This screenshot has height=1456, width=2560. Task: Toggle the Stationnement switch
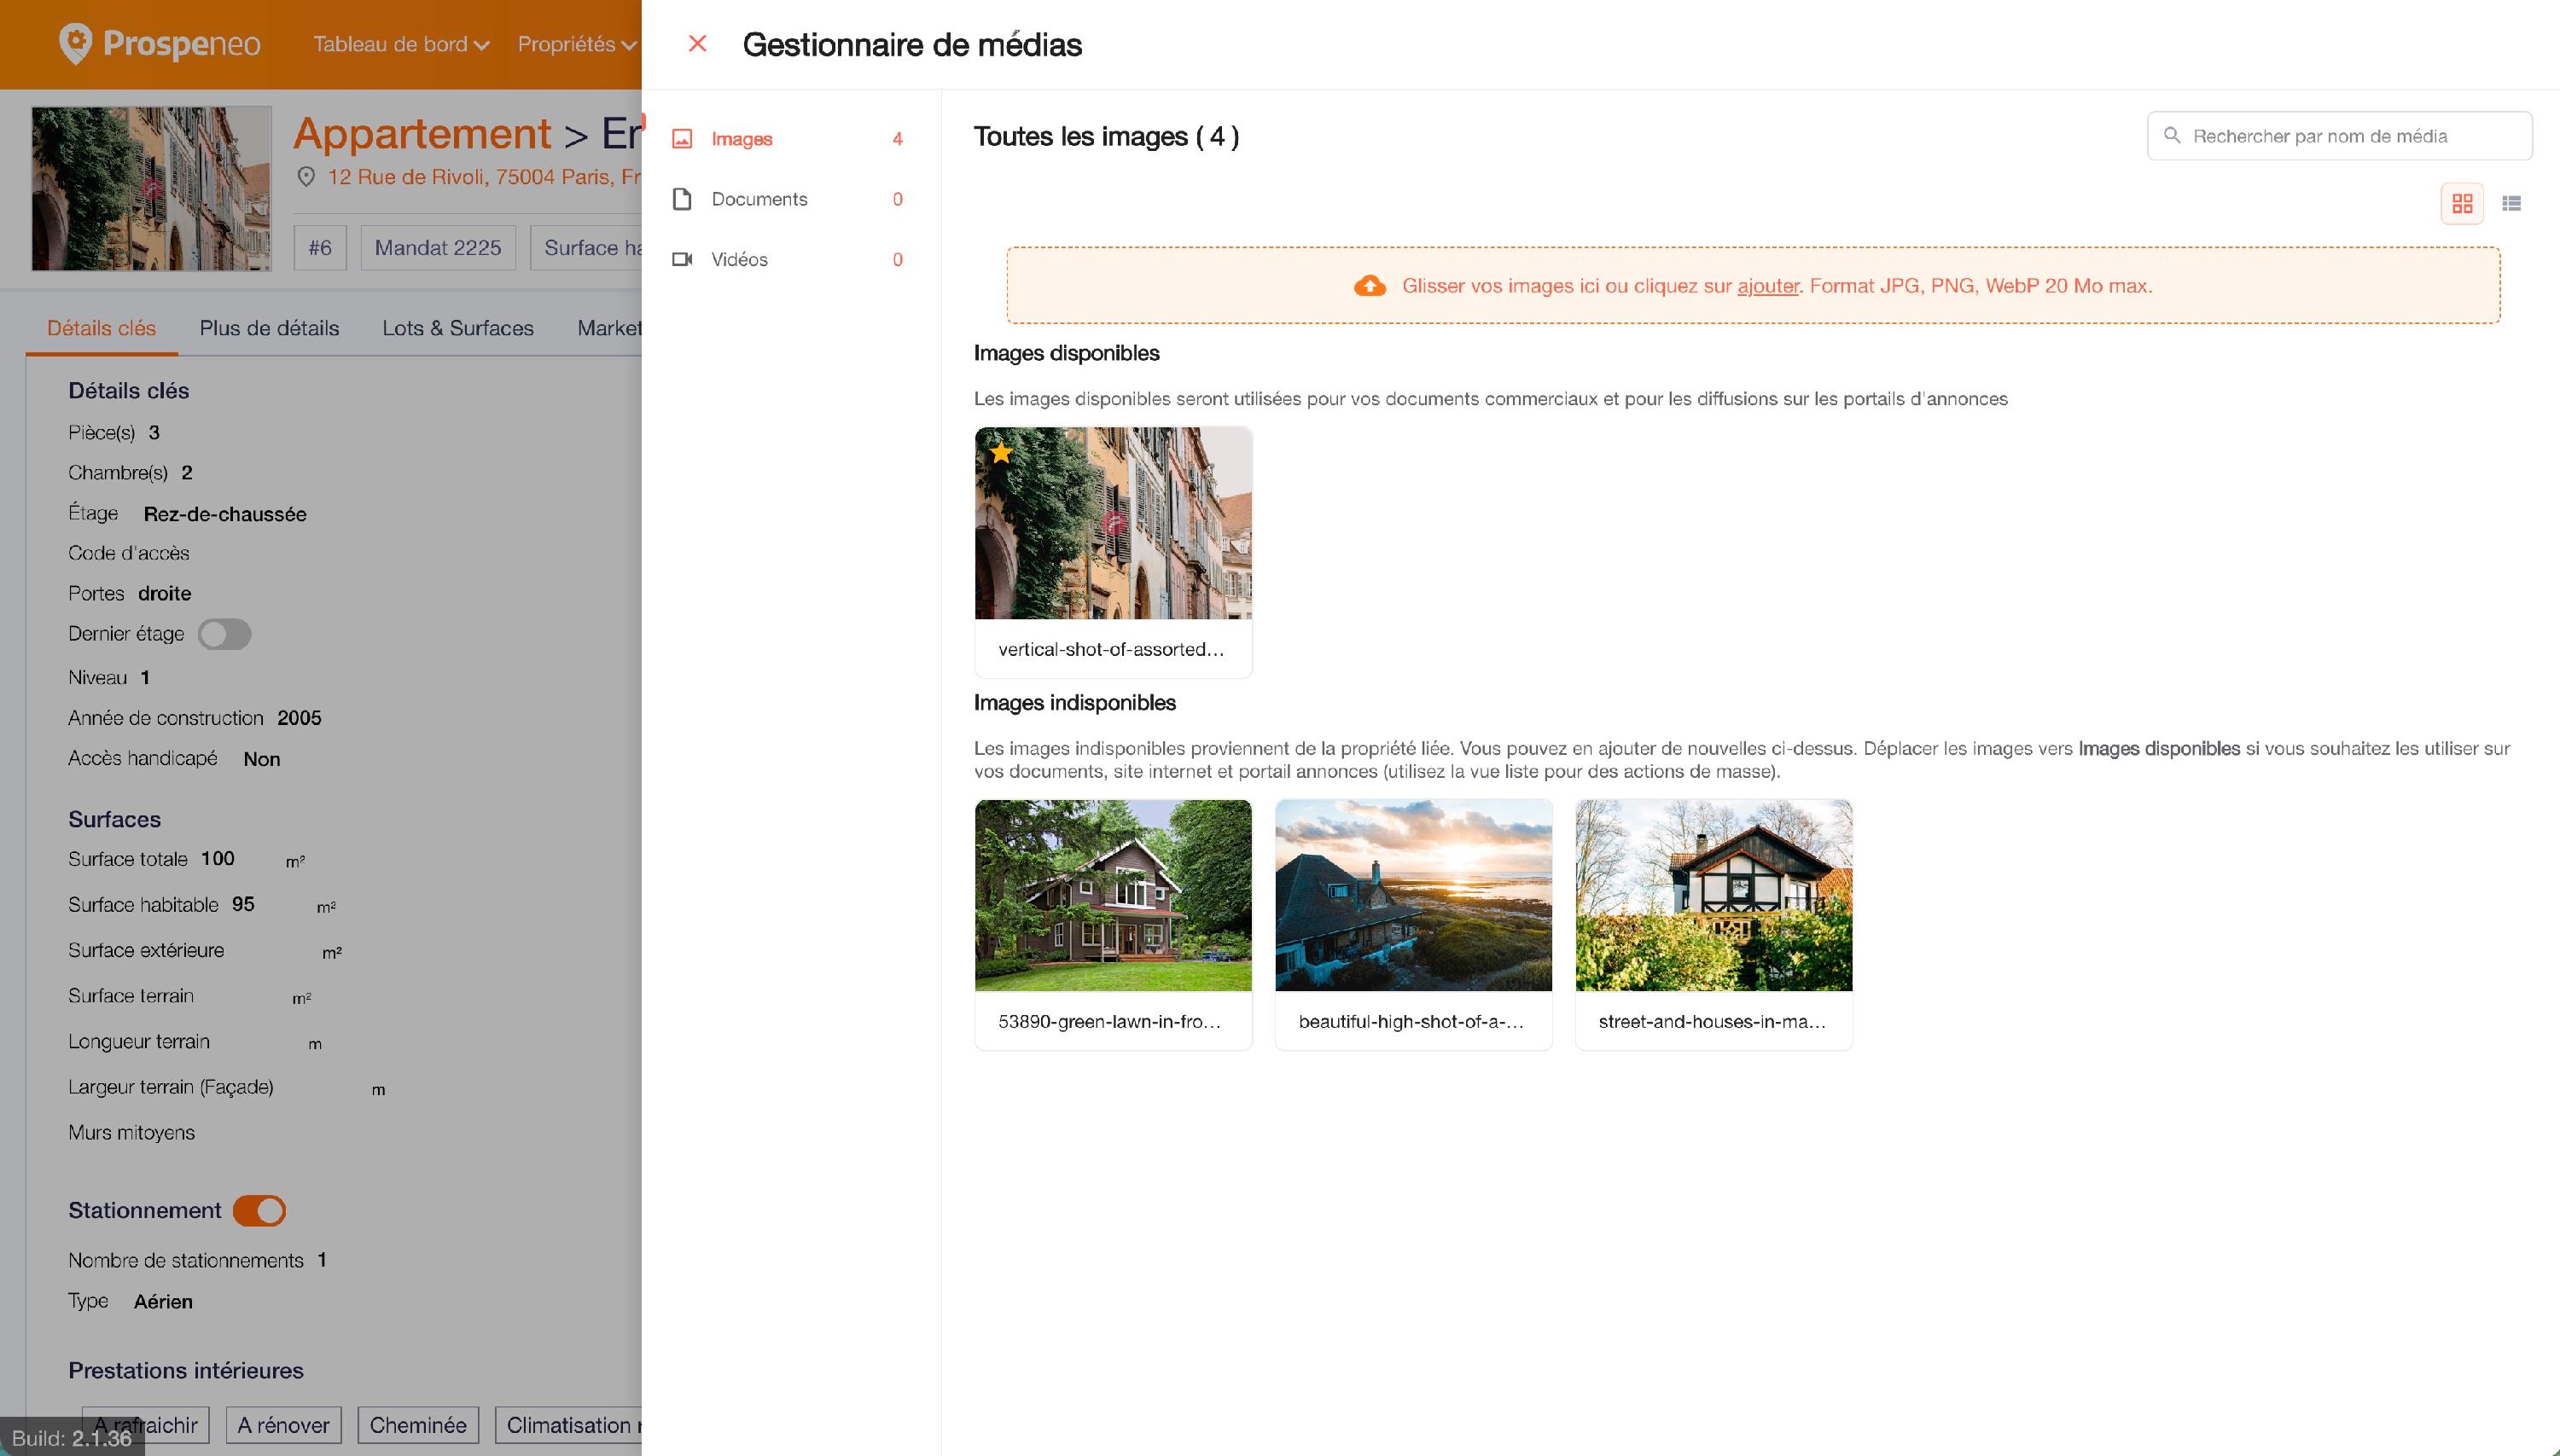pyautogui.click(x=259, y=1211)
